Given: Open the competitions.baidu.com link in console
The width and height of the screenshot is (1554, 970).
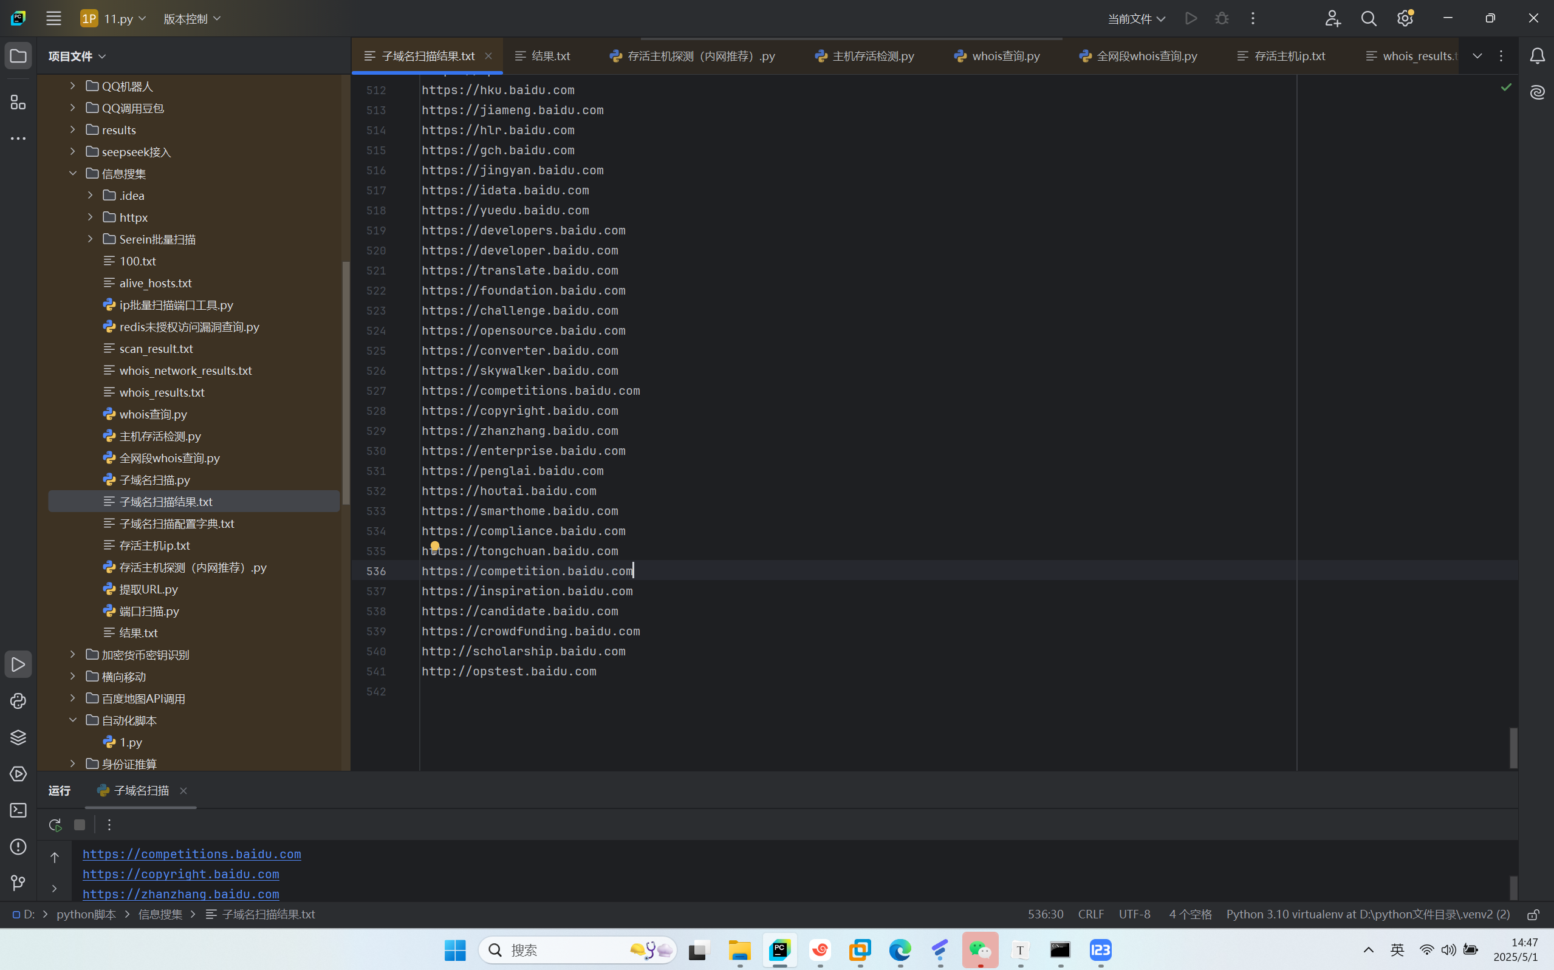Looking at the screenshot, I should click(191, 854).
